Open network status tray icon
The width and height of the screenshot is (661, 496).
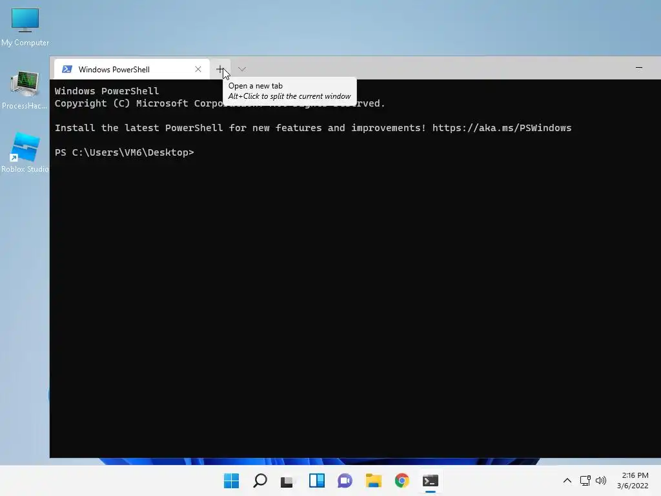click(x=585, y=480)
